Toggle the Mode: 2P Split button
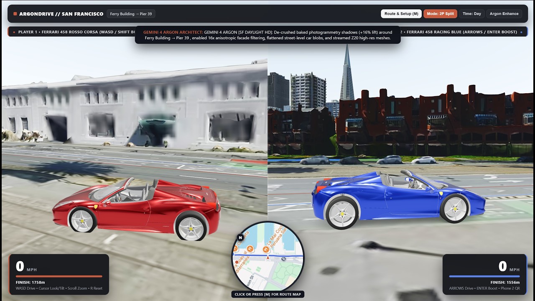 click(440, 14)
